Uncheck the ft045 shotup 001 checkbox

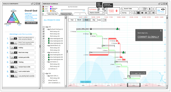point(44,32)
